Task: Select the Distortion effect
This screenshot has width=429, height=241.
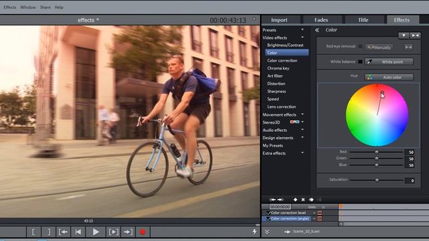Action: [x=276, y=84]
